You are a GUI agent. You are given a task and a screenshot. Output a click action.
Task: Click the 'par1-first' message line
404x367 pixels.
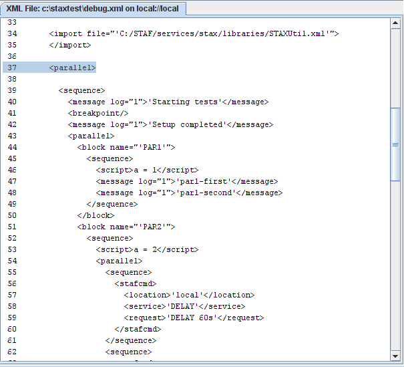pos(187,181)
